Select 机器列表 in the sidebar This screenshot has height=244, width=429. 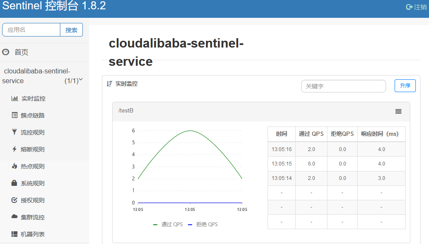(33, 234)
